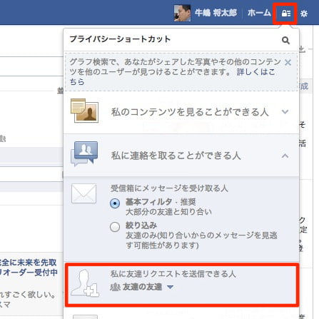Open the blue post text behind the panel
319x319 pixels.
click(29, 268)
